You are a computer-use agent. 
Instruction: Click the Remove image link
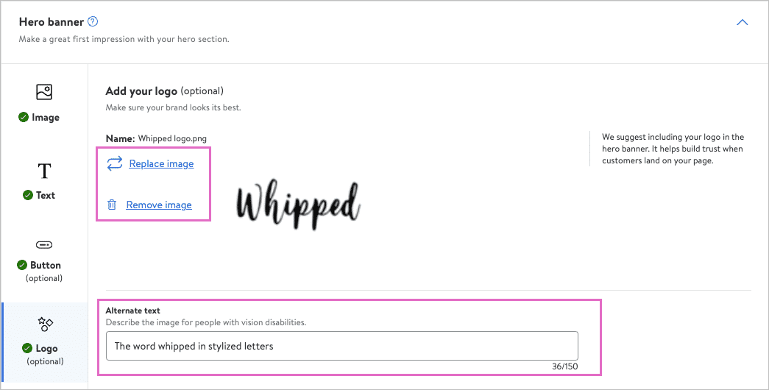point(159,205)
